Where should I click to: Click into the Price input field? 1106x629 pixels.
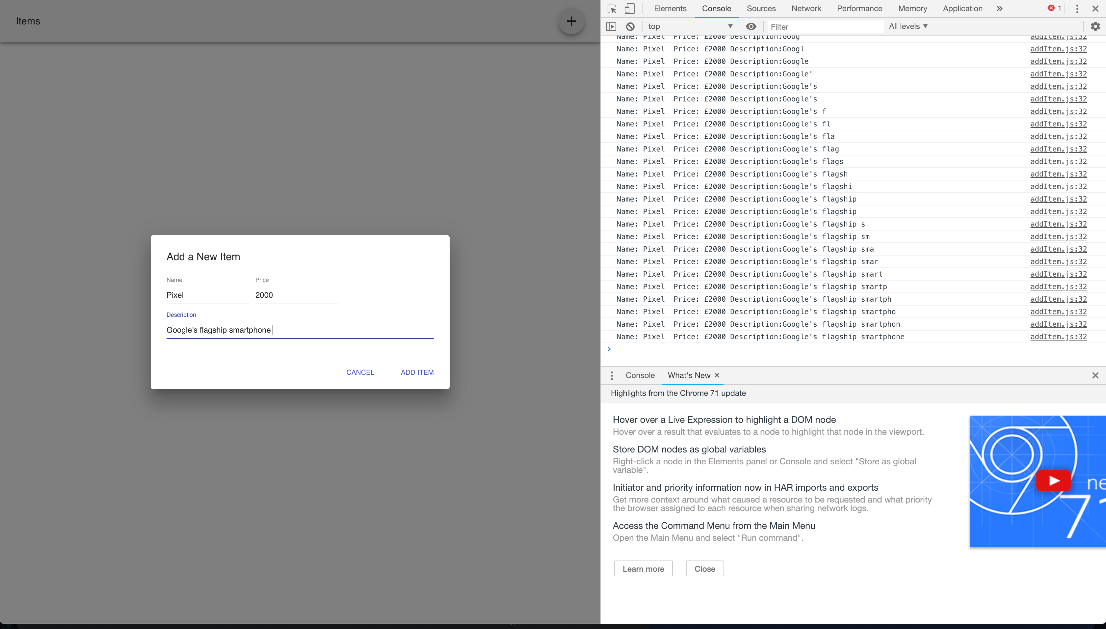coord(296,295)
